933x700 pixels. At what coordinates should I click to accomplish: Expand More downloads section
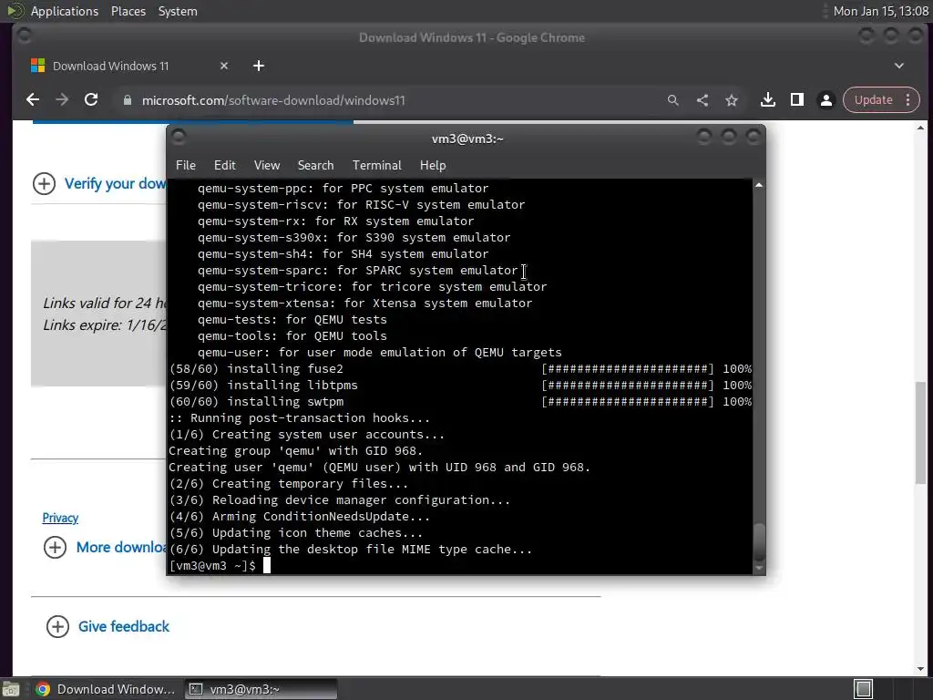(55, 547)
